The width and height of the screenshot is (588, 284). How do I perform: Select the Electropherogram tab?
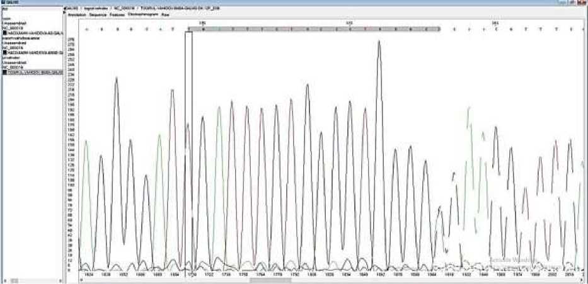[x=143, y=14]
